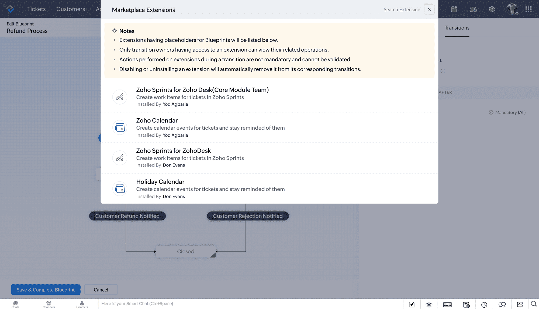
Task: Open the window-with-clock icon in bottom bar
Action: tap(466, 304)
